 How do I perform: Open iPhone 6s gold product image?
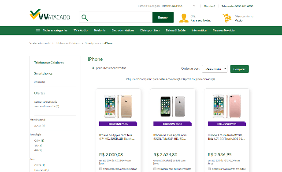[119, 106]
